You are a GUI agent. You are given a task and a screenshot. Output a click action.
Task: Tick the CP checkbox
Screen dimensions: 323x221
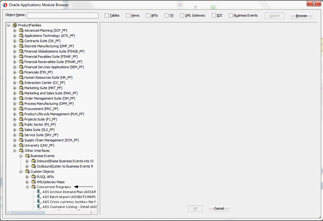[167, 16]
